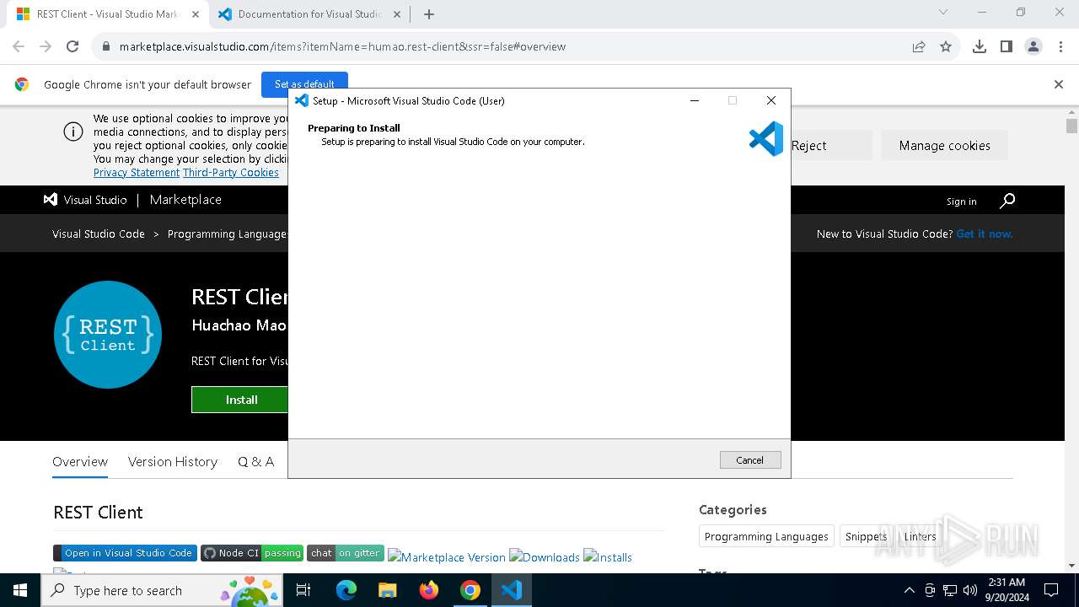Open a new Chrome tab
This screenshot has height=607, width=1079.
[x=429, y=14]
